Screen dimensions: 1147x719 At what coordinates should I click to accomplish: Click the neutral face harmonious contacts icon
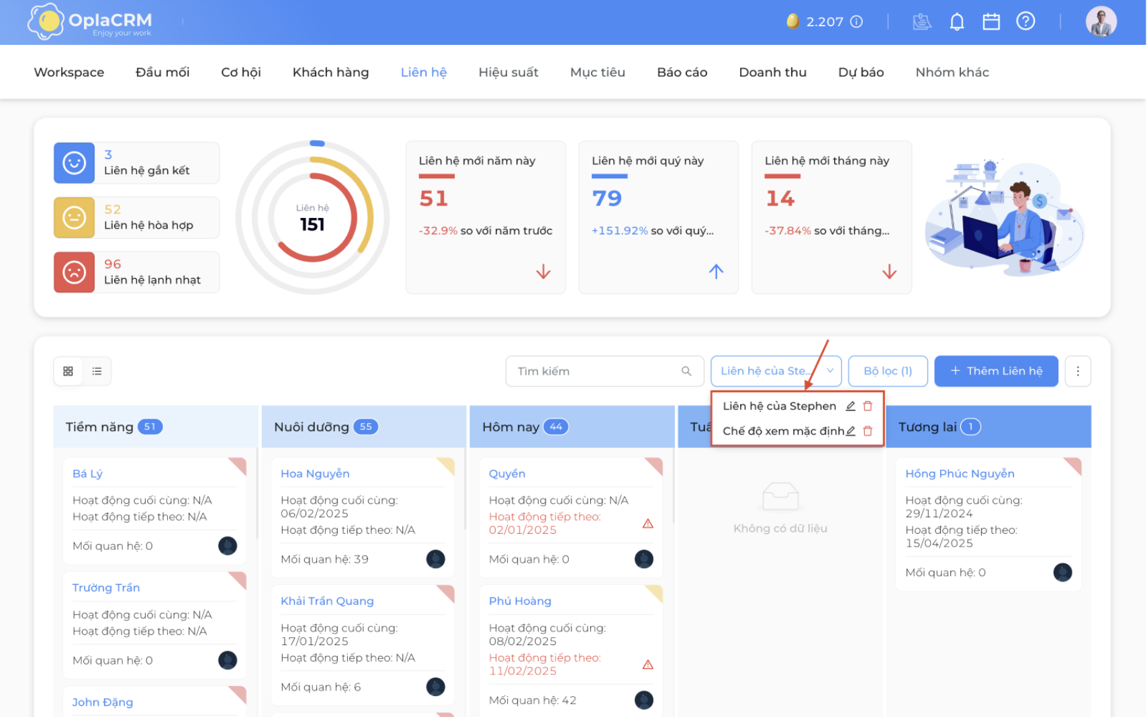click(74, 217)
